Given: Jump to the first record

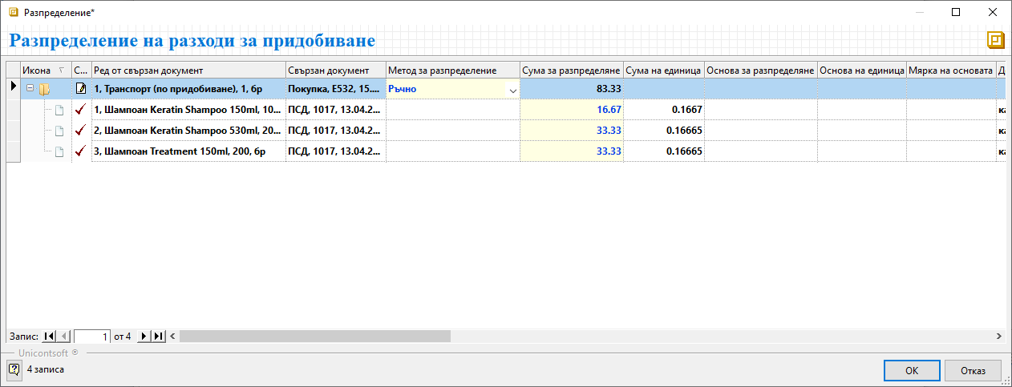Looking at the screenshot, I should (x=50, y=337).
